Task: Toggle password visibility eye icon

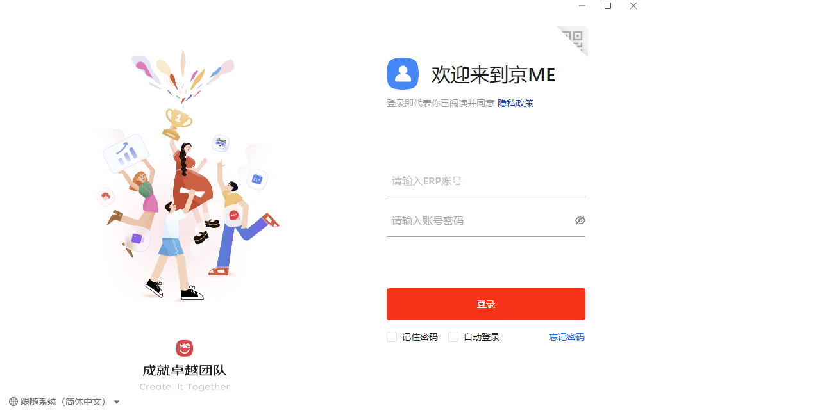Action: click(580, 220)
